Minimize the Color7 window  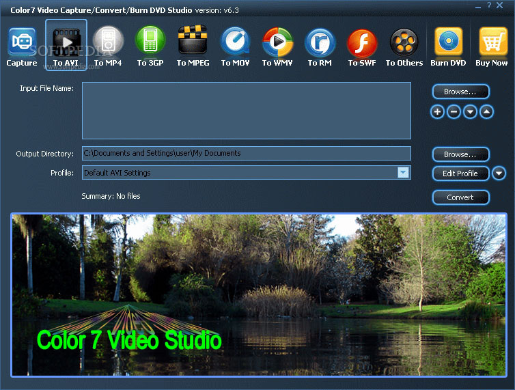(x=478, y=6)
